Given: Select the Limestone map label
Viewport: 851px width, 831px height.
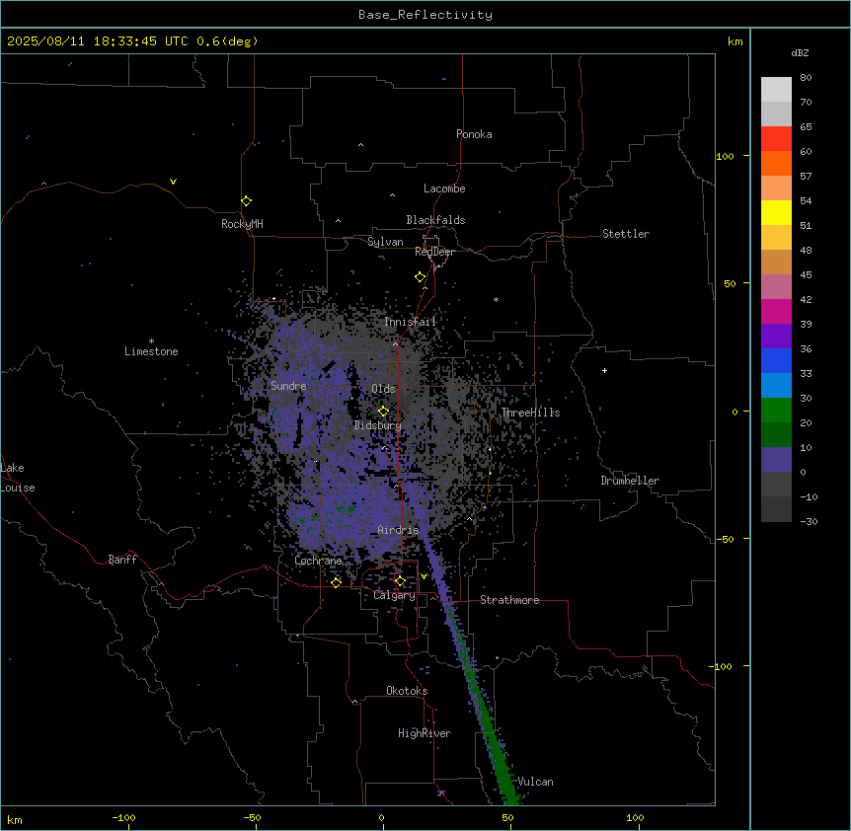Looking at the screenshot, I should coord(151,351).
